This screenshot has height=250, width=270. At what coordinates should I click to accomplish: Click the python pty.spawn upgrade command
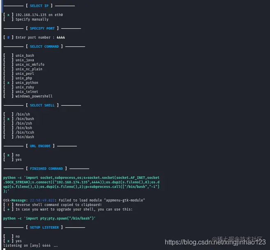coord(49,218)
